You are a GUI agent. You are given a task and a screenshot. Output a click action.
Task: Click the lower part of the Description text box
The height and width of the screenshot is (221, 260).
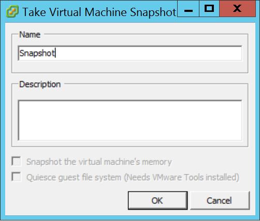[x=130, y=133]
